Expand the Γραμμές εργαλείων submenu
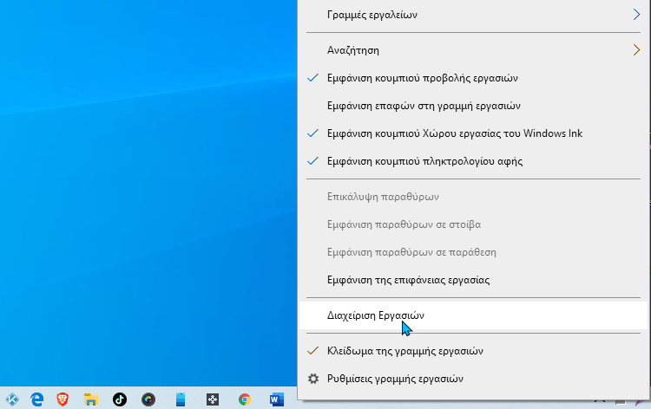Image resolution: width=651 pixels, height=409 pixels. pos(473,15)
